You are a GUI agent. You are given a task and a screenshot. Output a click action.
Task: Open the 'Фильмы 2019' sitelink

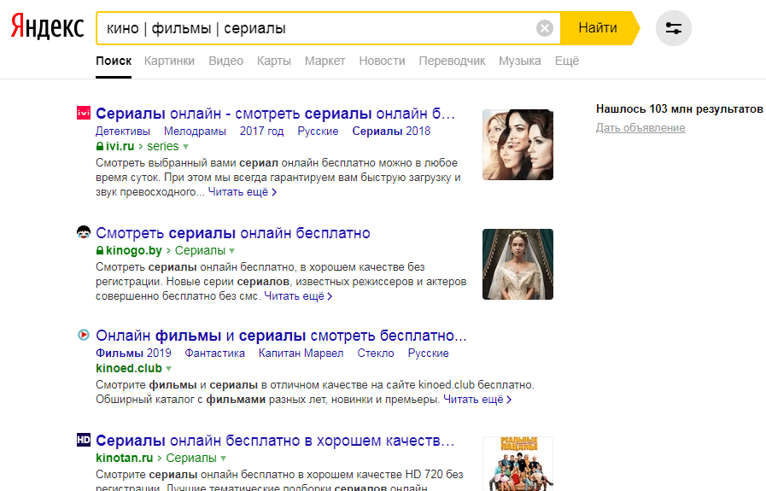[x=133, y=354]
